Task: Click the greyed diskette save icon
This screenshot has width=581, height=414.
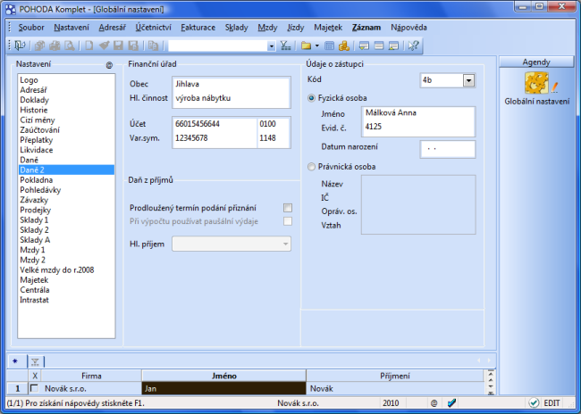Action: [x=118, y=46]
